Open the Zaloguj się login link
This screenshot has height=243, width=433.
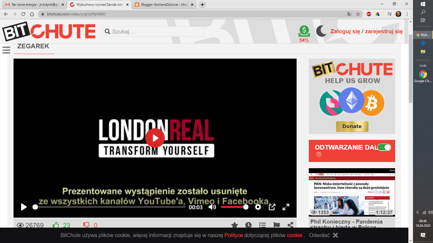tap(345, 31)
